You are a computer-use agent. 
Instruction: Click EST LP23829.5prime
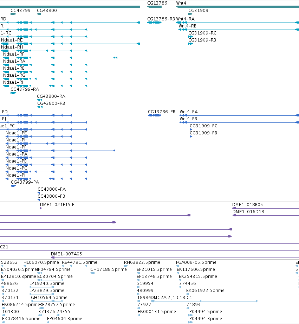(x=47, y=290)
